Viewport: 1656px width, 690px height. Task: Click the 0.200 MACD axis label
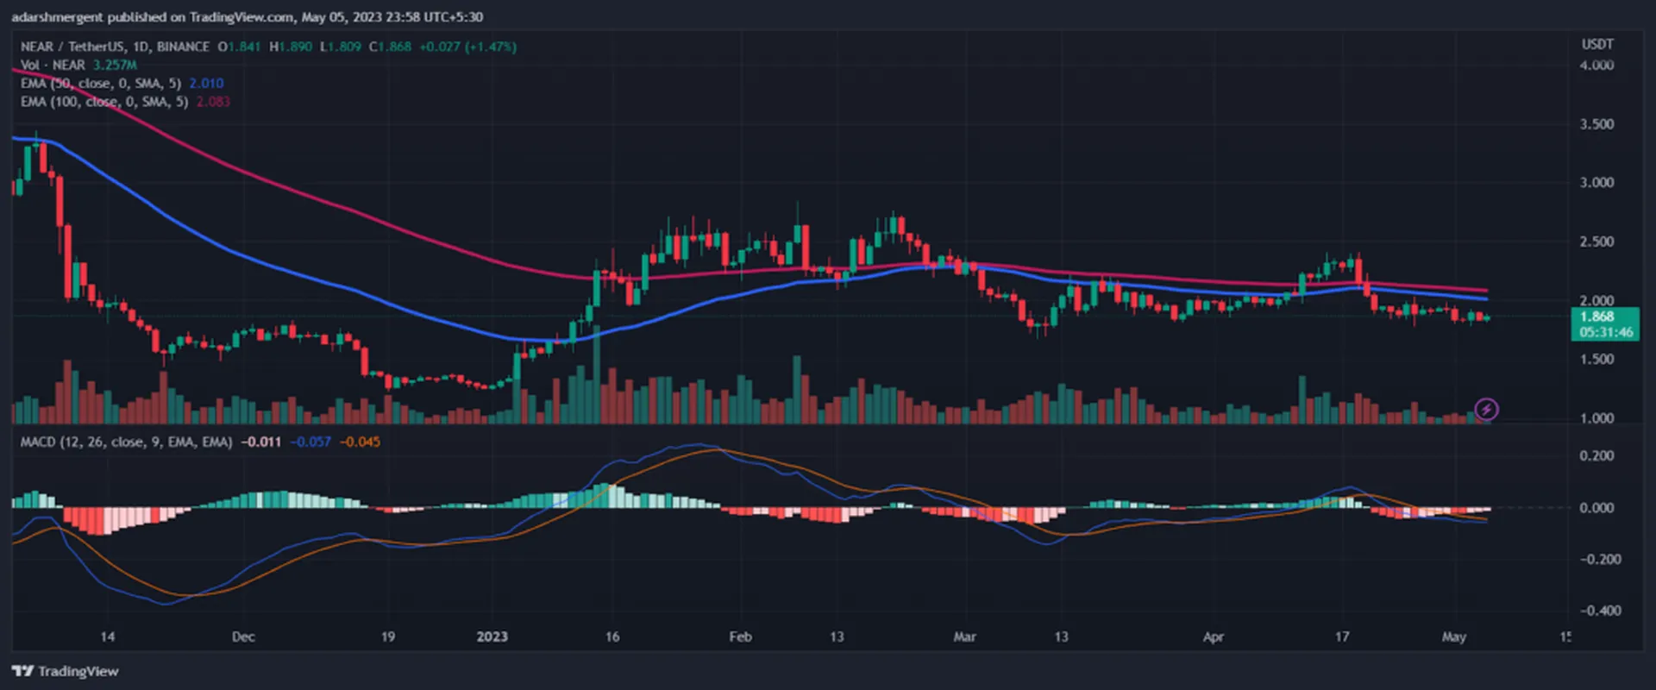1596,456
